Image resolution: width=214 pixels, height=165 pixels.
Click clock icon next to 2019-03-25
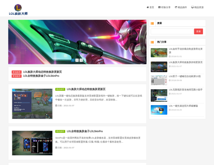170,110
